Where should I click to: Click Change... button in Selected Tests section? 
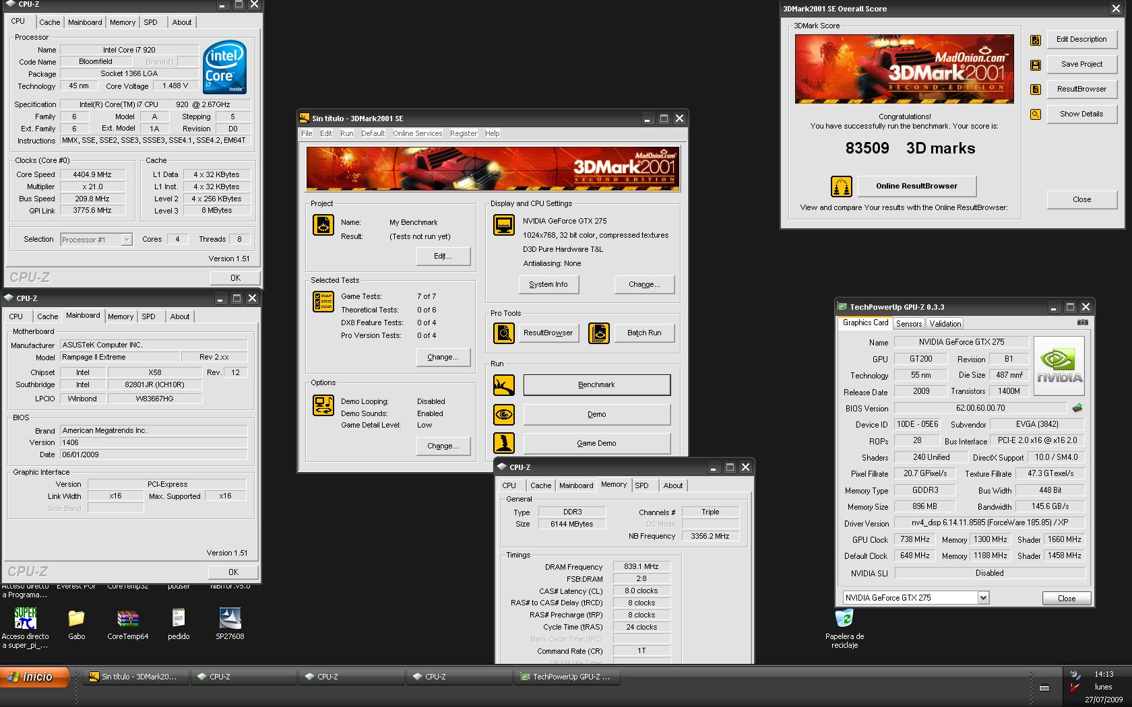tap(443, 358)
